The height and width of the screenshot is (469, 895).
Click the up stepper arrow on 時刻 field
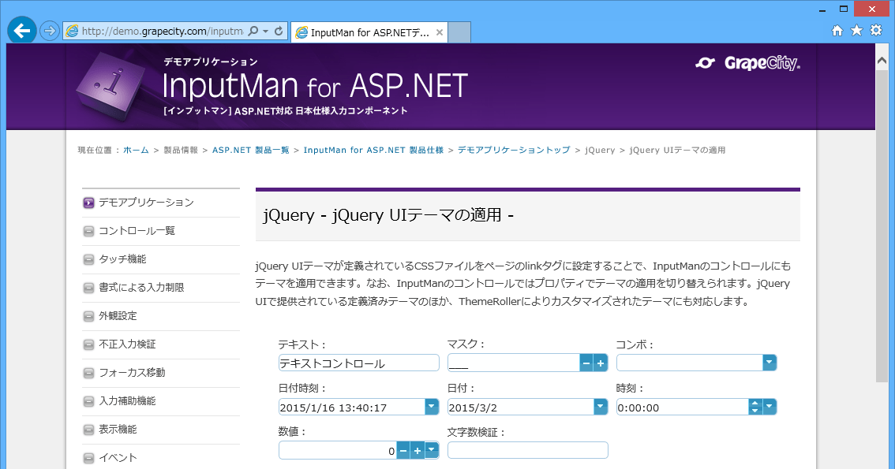[755, 403]
